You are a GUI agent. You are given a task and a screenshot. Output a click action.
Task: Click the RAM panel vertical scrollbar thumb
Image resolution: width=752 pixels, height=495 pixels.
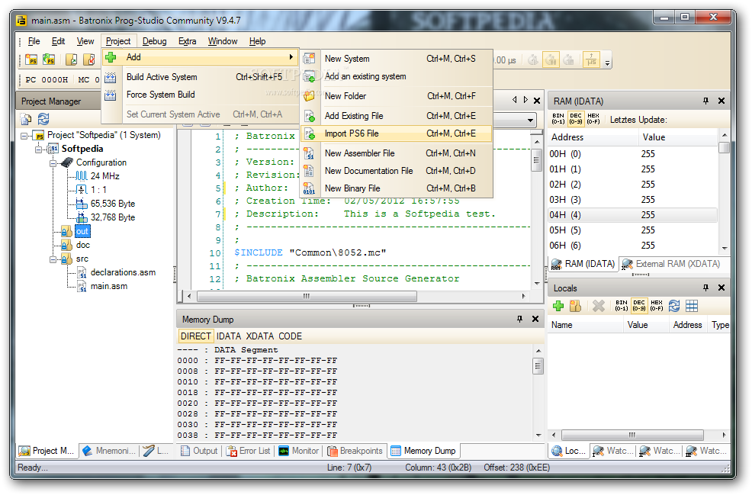(x=725, y=146)
